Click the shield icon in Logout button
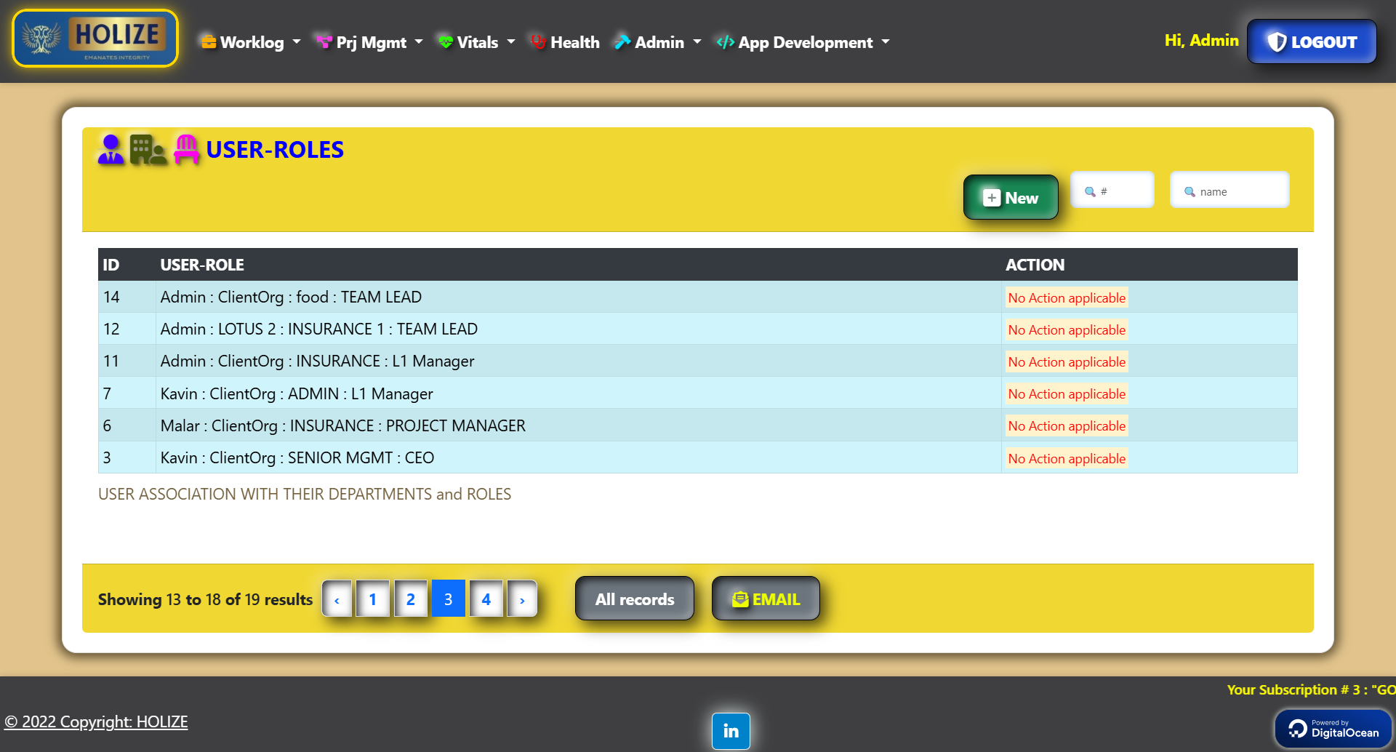This screenshot has width=1396, height=752. [1277, 42]
